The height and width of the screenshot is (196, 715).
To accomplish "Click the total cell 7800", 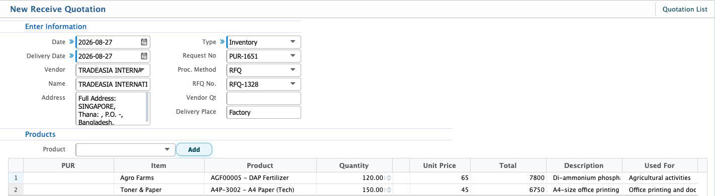I will pos(508,178).
